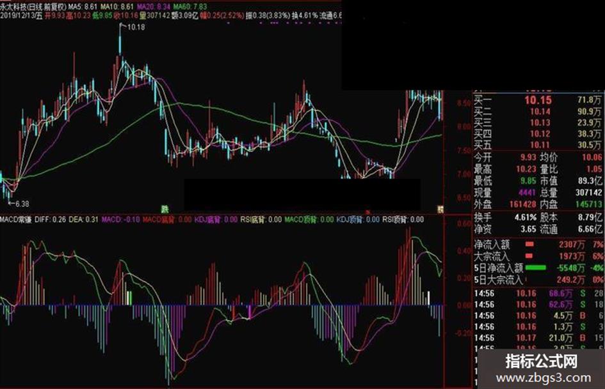The image size is (605, 389).
Task: Click the 均价 10.06 value
Action: [592, 157]
